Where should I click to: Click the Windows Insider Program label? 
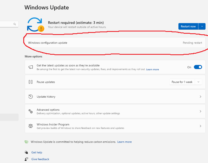pos(53,124)
